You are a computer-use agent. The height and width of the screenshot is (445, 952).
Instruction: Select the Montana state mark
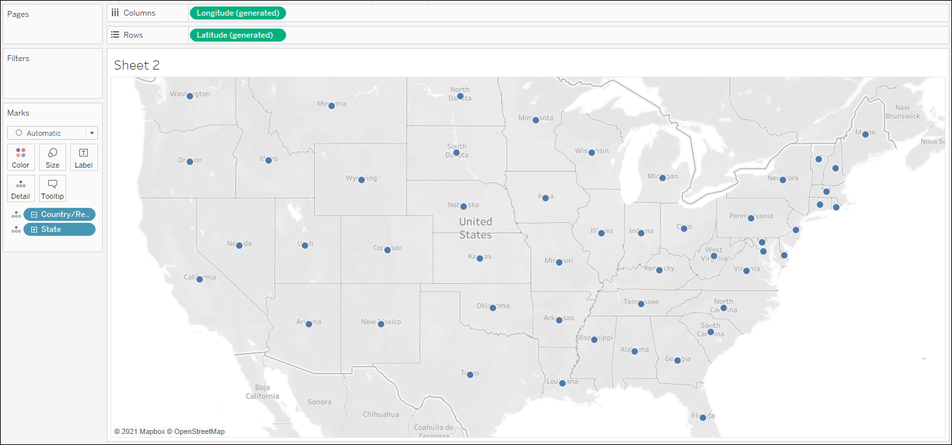[x=331, y=106]
